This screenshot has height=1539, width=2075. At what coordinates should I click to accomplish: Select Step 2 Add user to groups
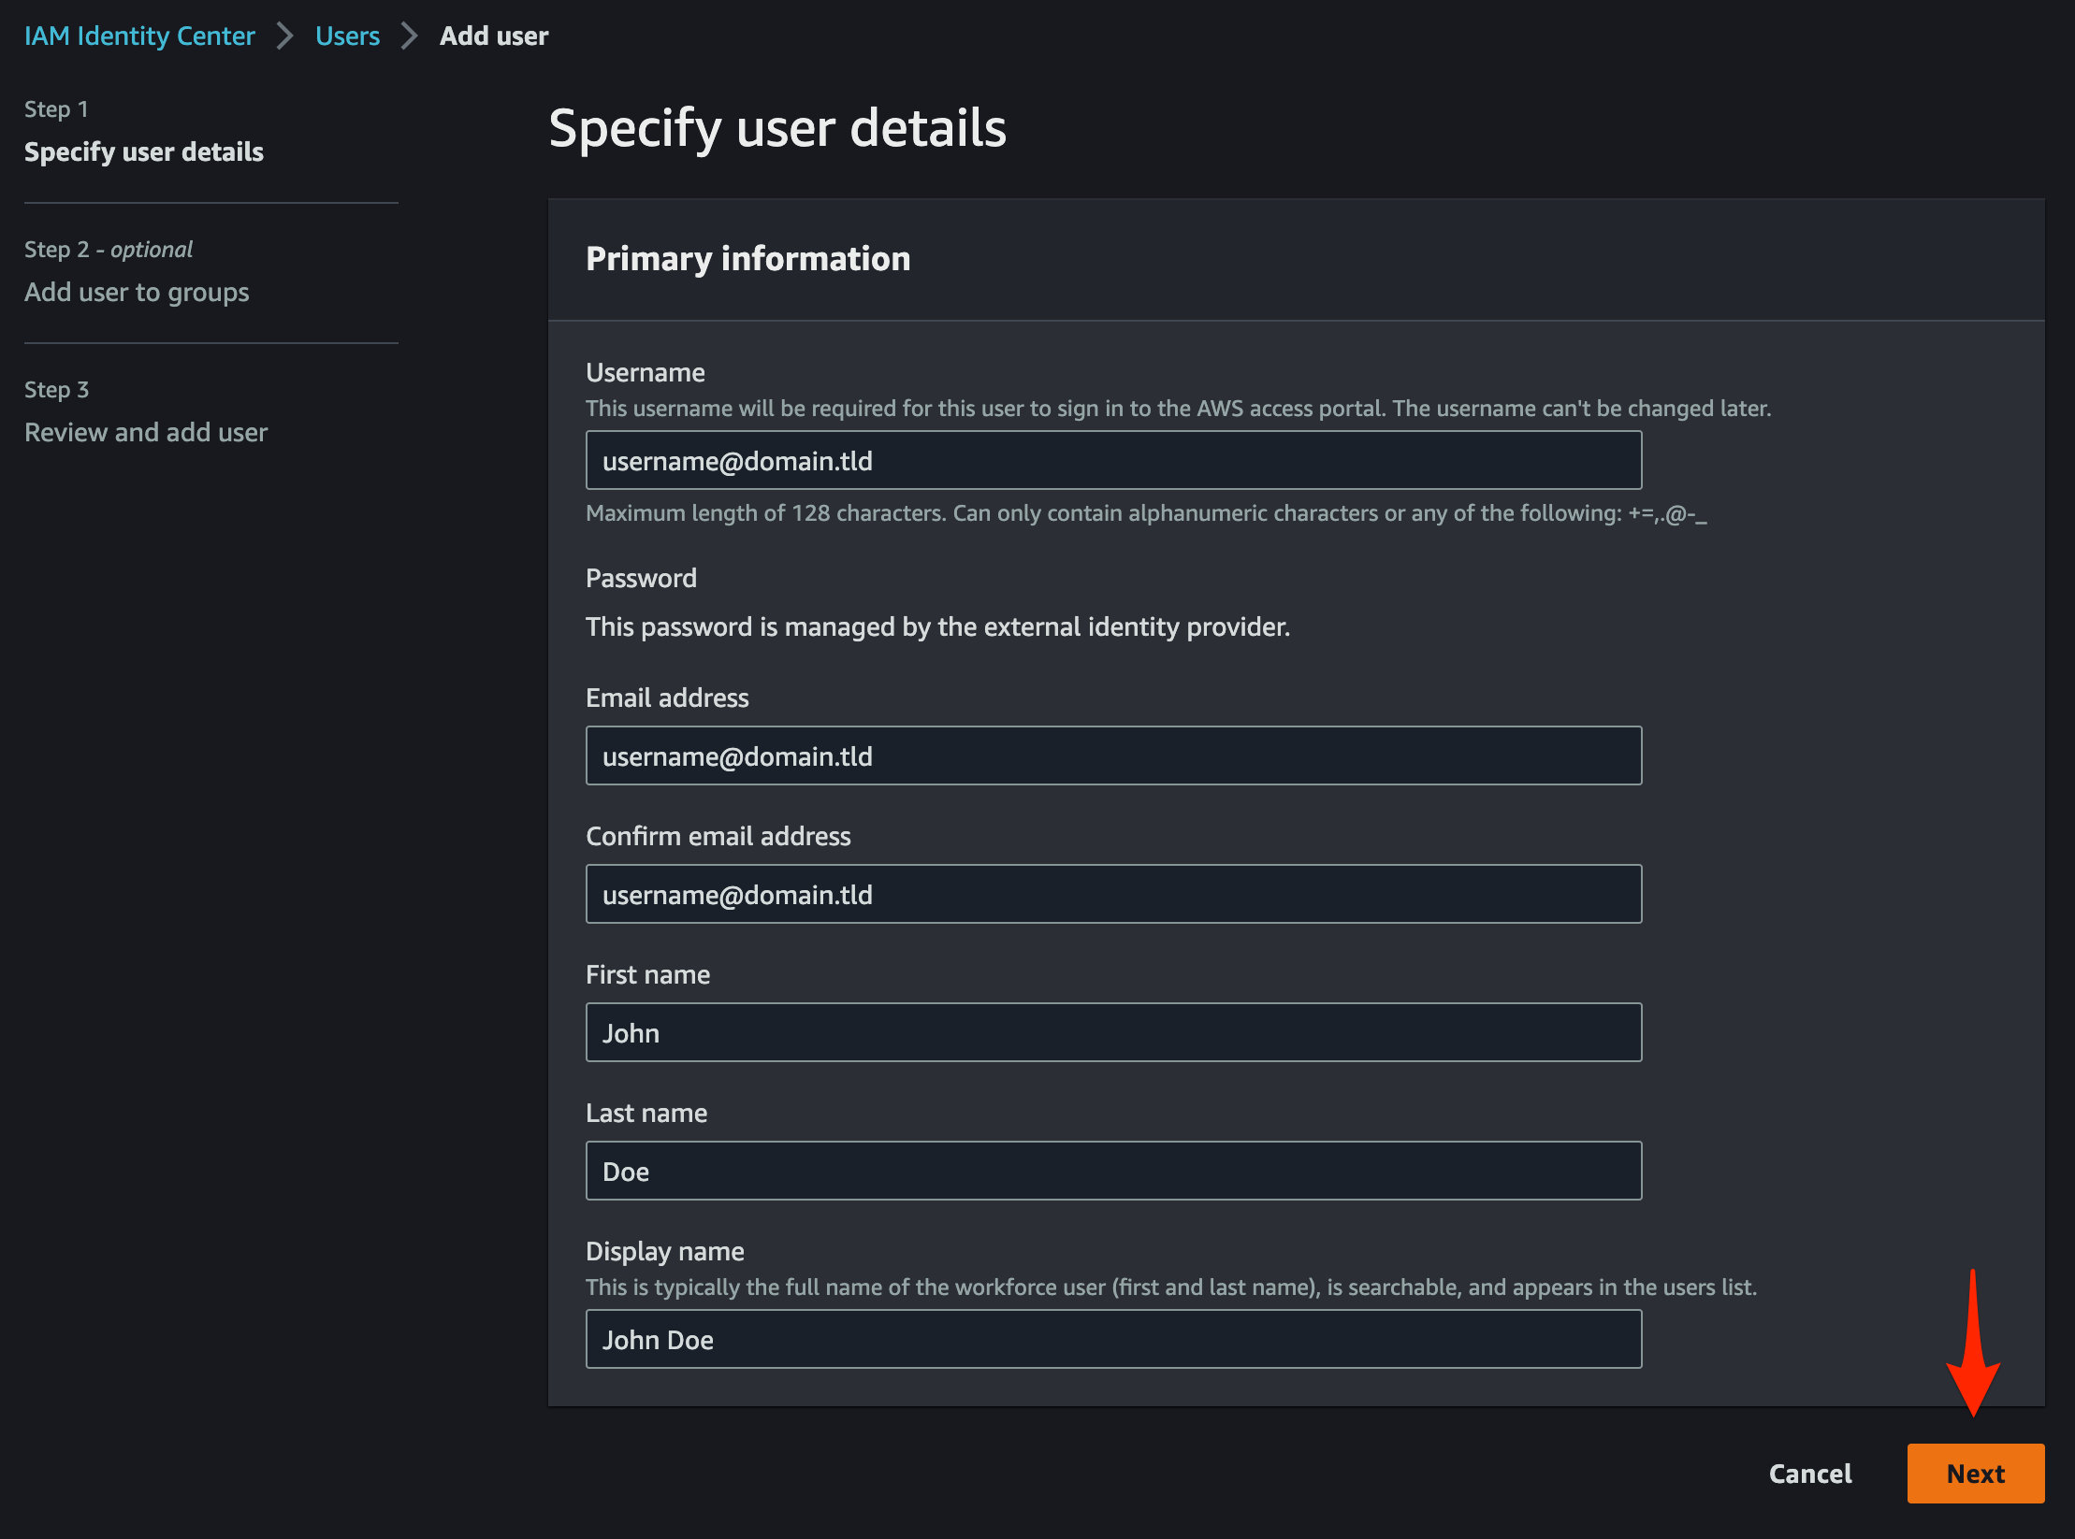click(x=137, y=292)
